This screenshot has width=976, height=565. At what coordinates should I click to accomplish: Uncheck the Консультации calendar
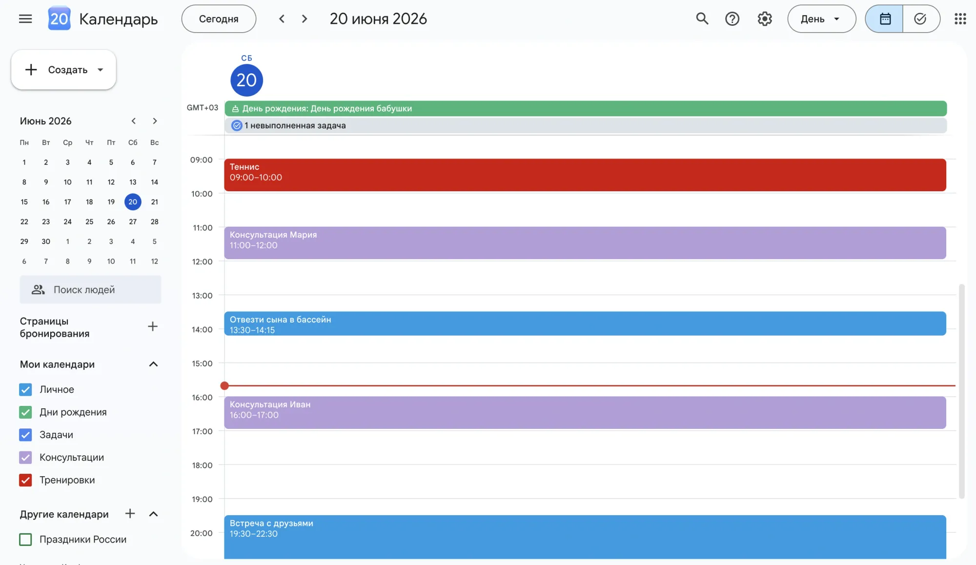[25, 458]
